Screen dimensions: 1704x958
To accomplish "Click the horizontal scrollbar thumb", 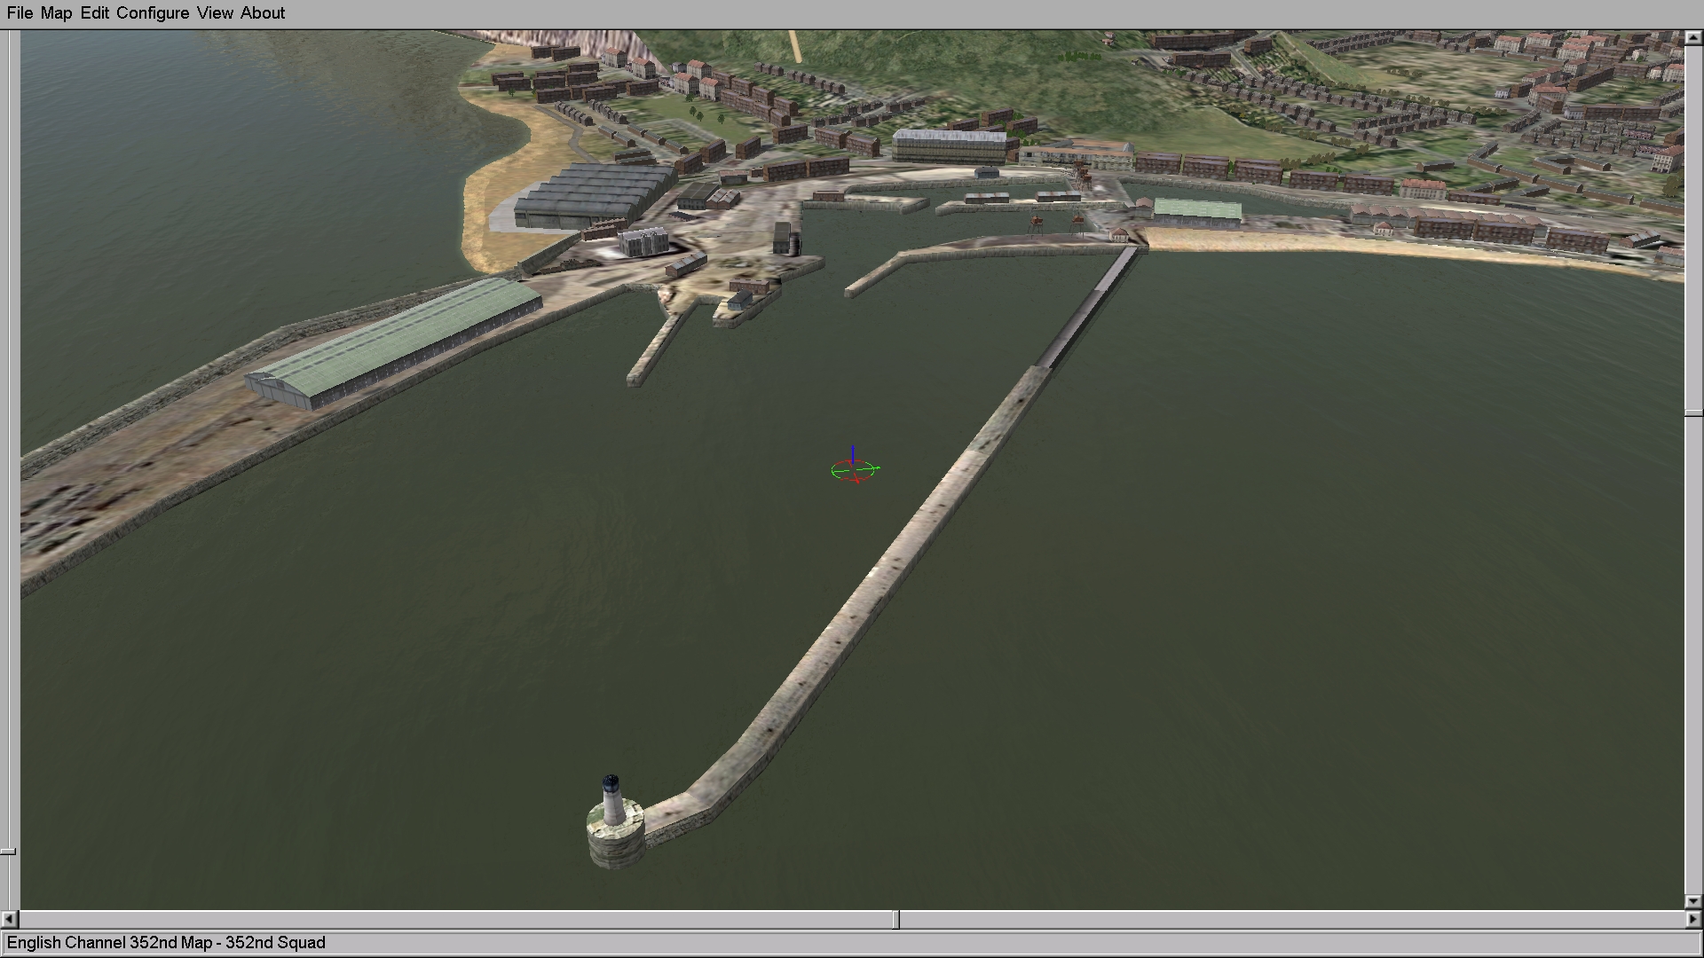I will 895,920.
